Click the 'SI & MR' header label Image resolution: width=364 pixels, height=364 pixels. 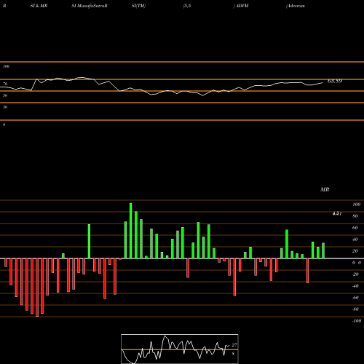click(39, 6)
